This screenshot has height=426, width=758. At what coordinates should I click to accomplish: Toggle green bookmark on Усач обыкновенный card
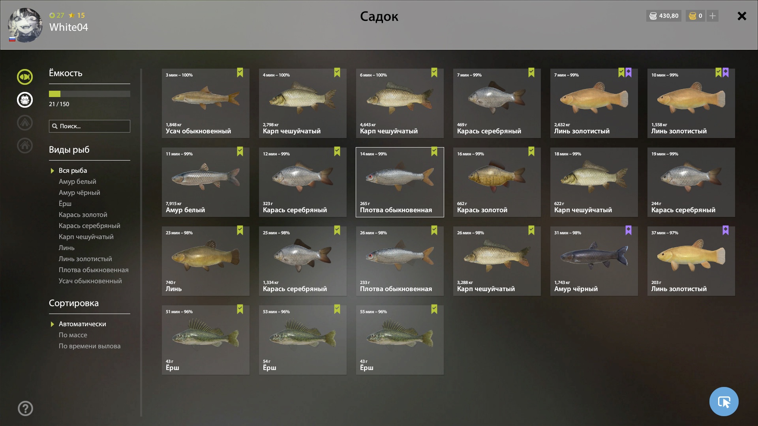click(x=240, y=73)
